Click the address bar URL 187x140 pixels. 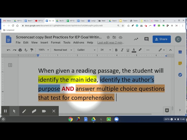click(64, 26)
